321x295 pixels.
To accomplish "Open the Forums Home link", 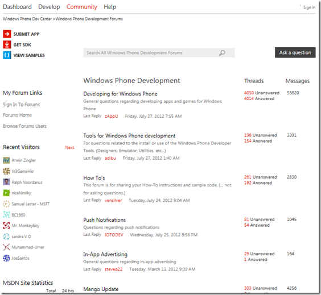I will coord(18,115).
